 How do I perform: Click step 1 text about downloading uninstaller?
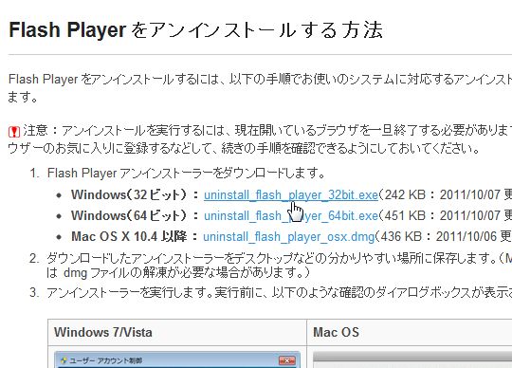pos(186,173)
